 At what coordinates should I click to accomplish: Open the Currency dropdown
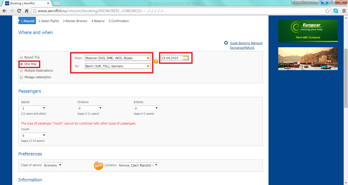tap(138, 165)
